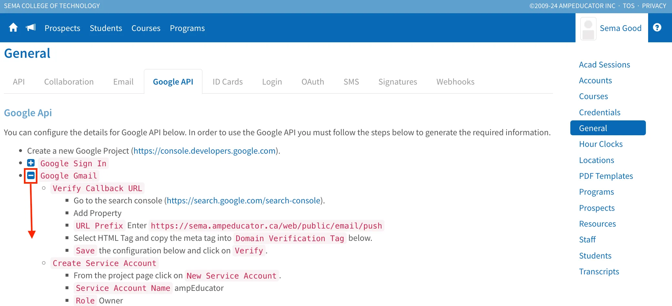Open PDF Templates in the sidebar
This screenshot has height=306, width=672.
[606, 176]
